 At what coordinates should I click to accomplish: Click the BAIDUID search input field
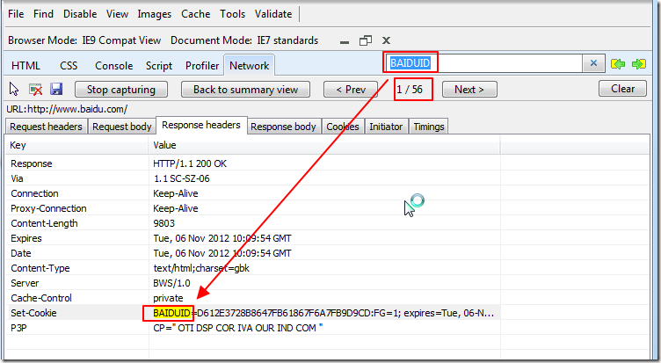coord(485,63)
